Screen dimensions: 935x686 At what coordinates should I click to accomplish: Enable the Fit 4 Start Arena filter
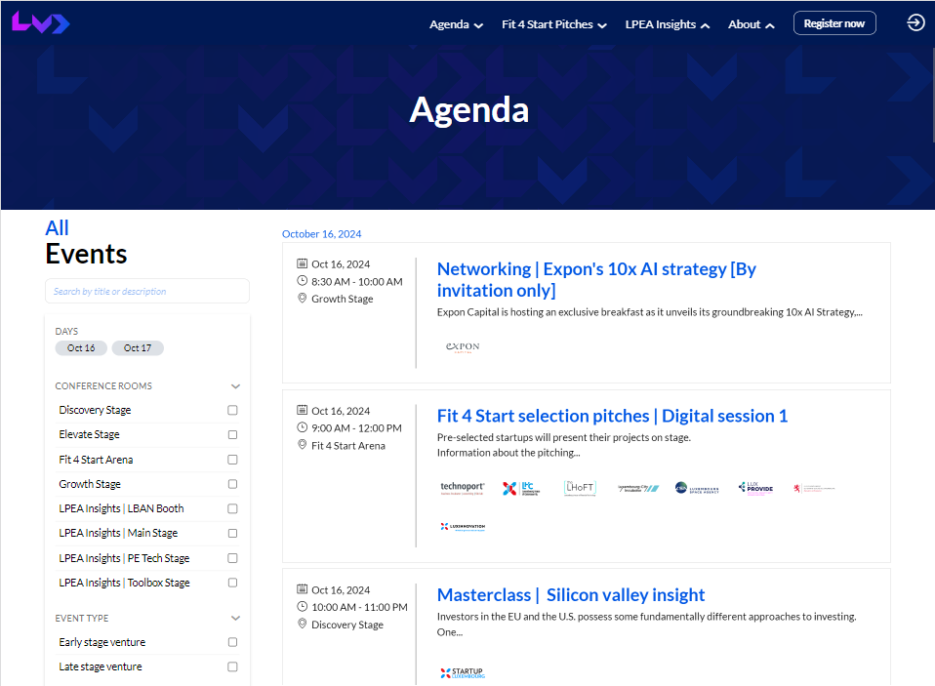[232, 460]
